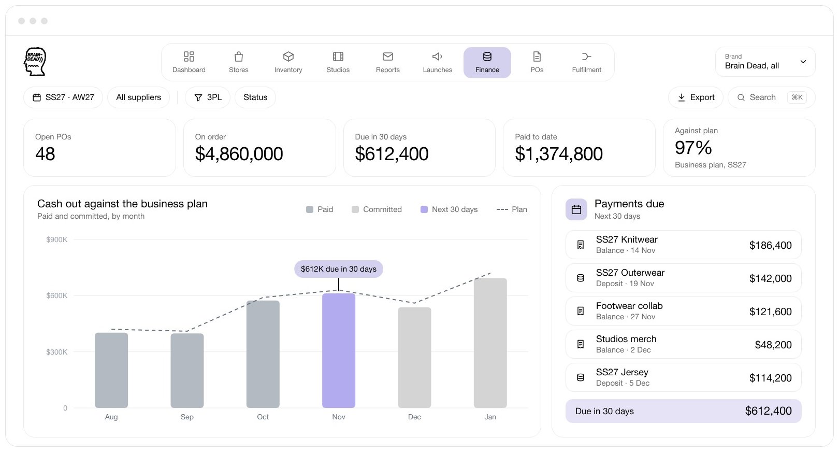
Task: Click the $186,400 amount for SS27 Knitwear
Action: (x=771, y=245)
